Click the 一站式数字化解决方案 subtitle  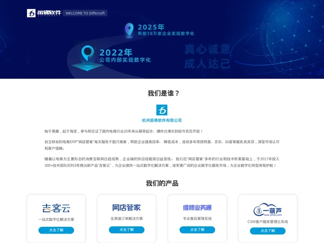(56, 220)
